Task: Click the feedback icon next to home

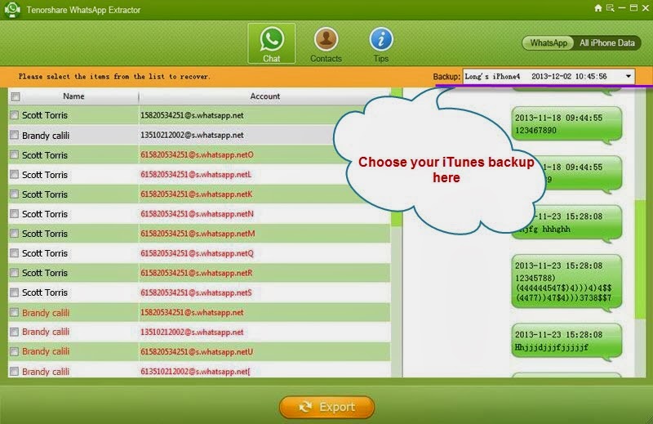Action: coord(610,8)
